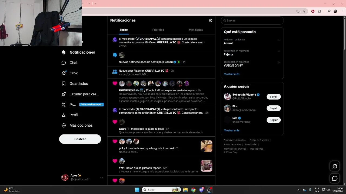Screen dimensions: 346x194
Task: Open options for Adorni trend
Action: point(279,40)
